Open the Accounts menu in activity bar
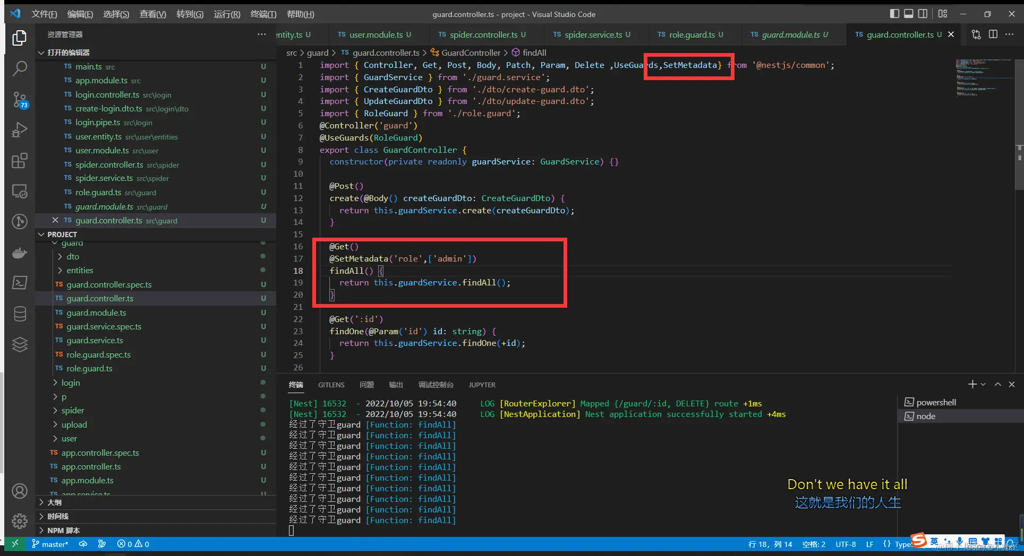 (20, 491)
